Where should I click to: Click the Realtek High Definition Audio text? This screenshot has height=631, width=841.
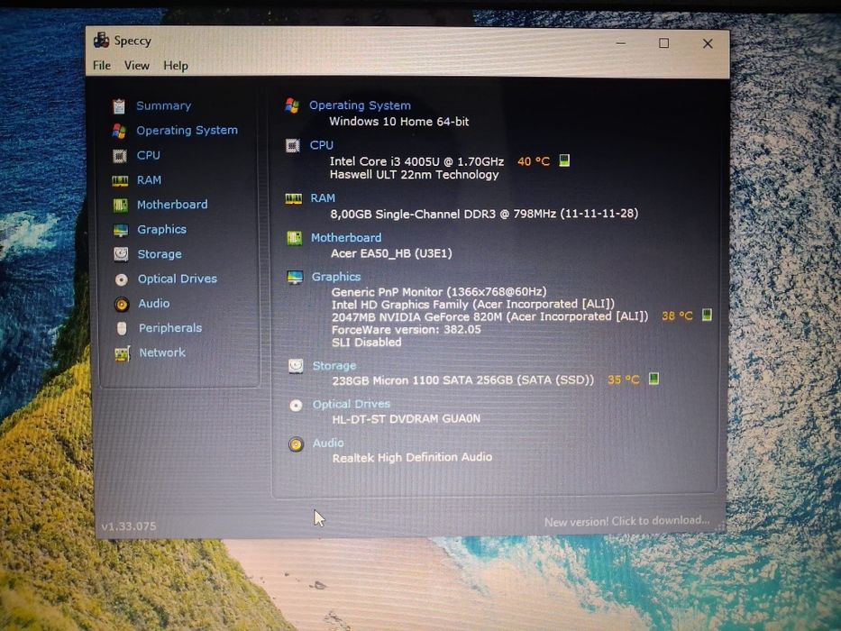coord(412,457)
